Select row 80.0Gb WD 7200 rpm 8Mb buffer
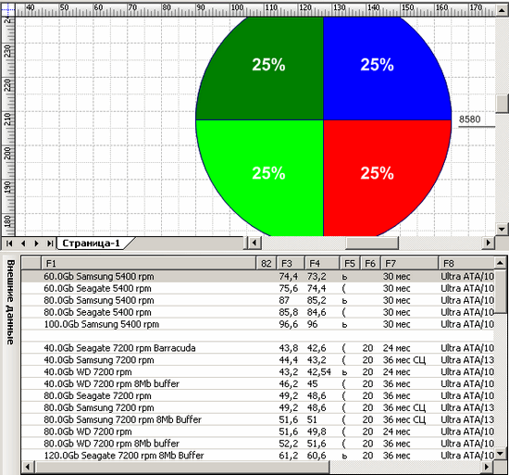This screenshot has width=509, height=475. coord(258,444)
